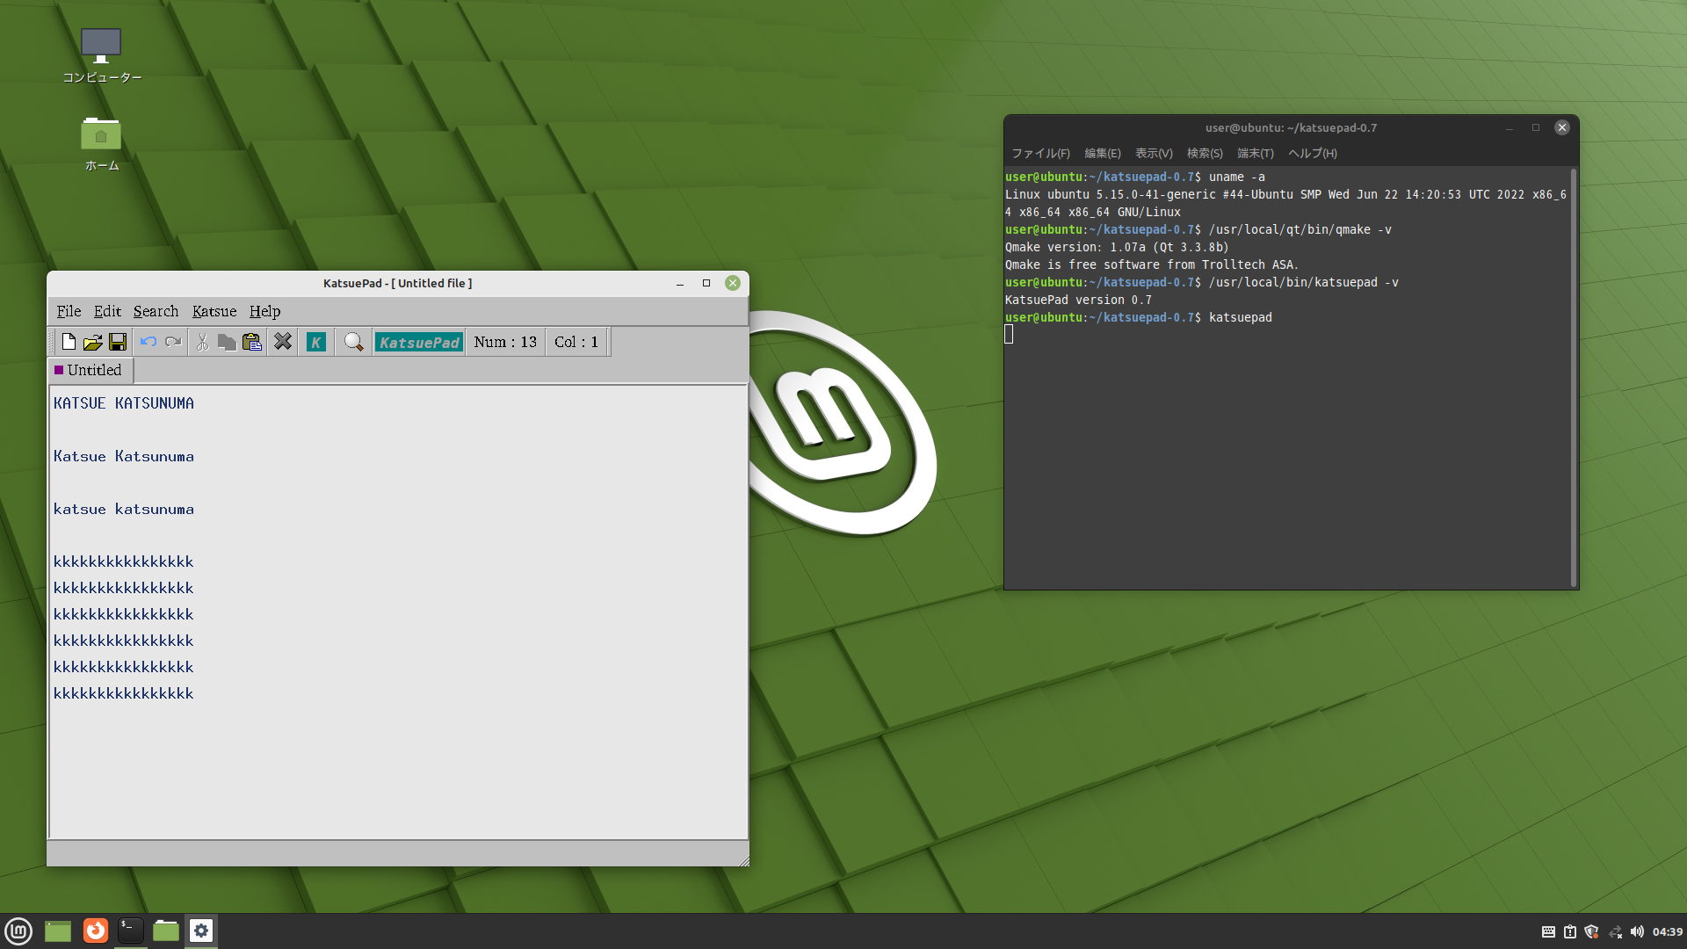Click the teal K Katsue icon
The height and width of the screenshot is (949, 1687).
coord(316,342)
